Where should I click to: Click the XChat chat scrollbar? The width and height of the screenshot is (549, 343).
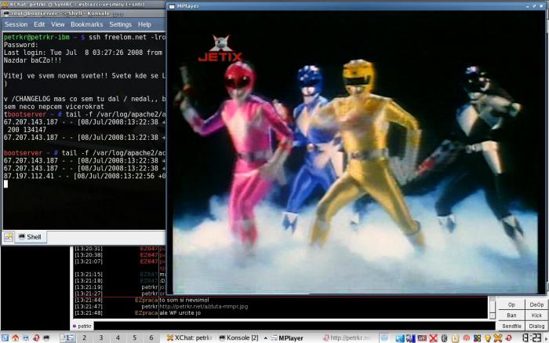point(493,308)
